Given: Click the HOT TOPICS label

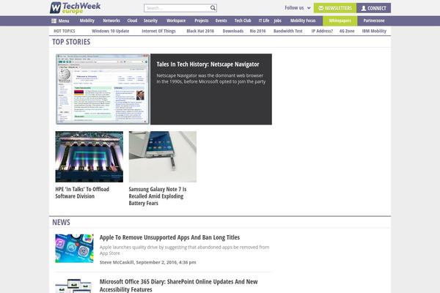Looking at the screenshot, I should pos(65,31).
